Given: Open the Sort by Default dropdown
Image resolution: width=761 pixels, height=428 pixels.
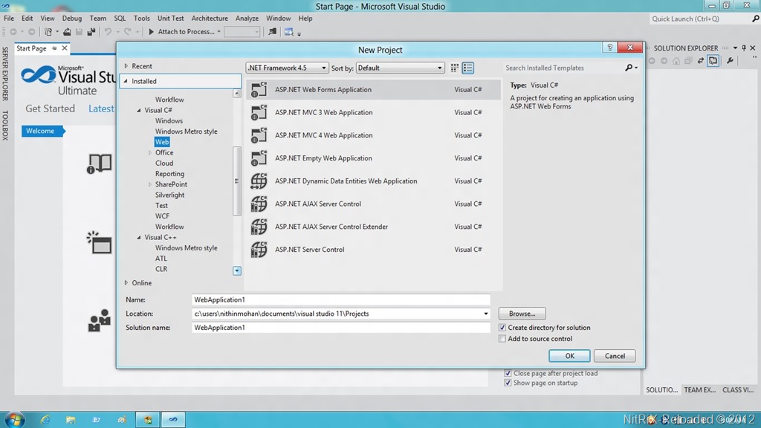Looking at the screenshot, I should pos(400,68).
